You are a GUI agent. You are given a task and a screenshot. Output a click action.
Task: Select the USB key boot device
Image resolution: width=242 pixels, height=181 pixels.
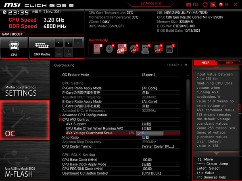point(146,49)
